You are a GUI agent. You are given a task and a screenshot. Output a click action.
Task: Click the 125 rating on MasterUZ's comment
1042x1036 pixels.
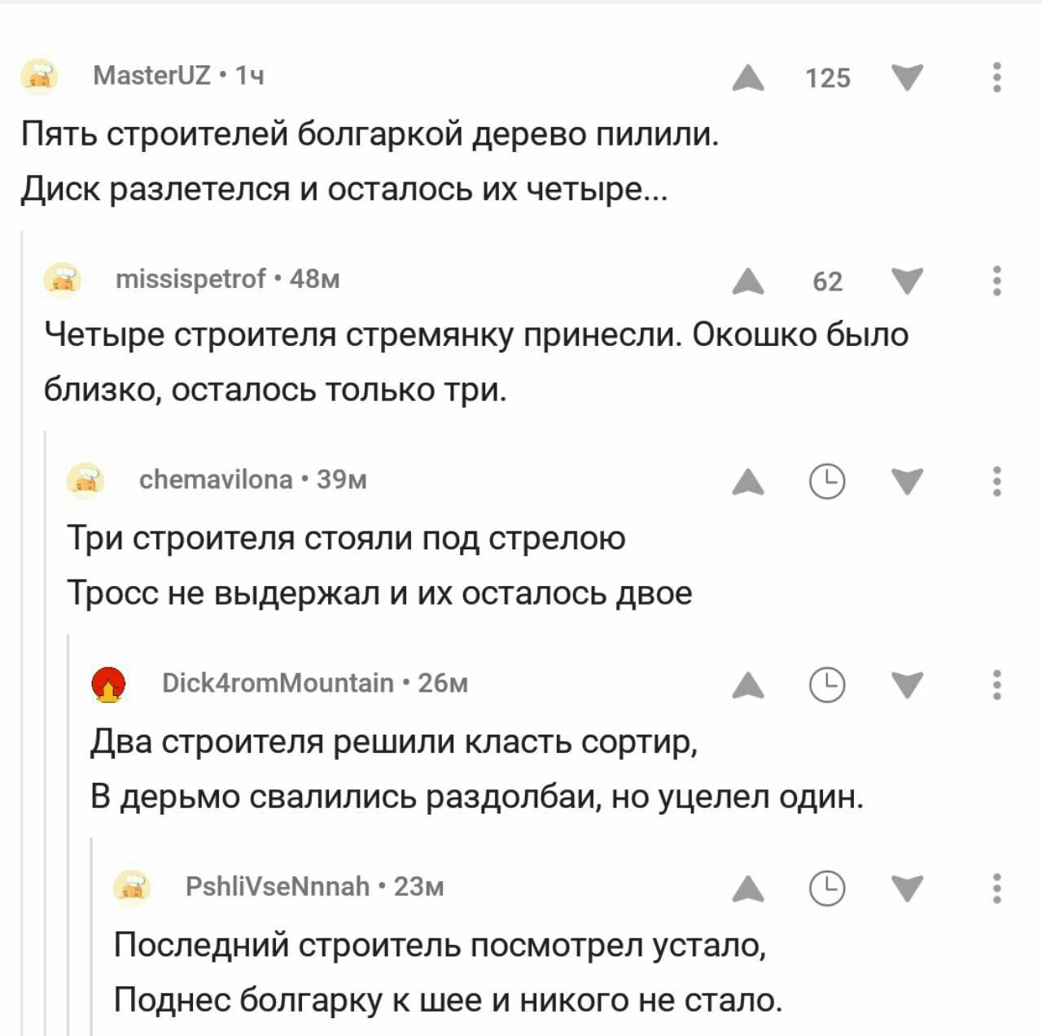pos(827,78)
